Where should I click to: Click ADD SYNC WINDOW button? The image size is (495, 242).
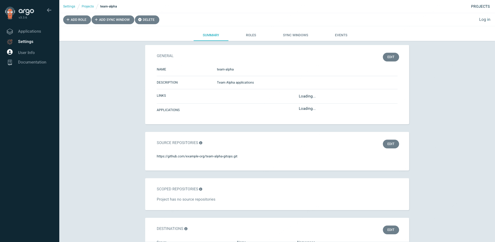pyautogui.click(x=113, y=20)
